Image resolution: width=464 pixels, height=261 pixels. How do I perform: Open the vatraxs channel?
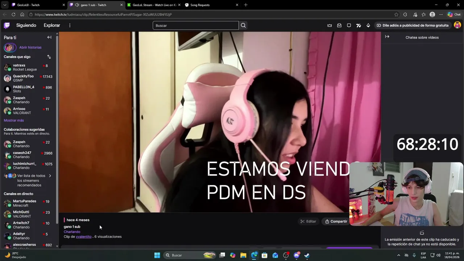(28, 67)
